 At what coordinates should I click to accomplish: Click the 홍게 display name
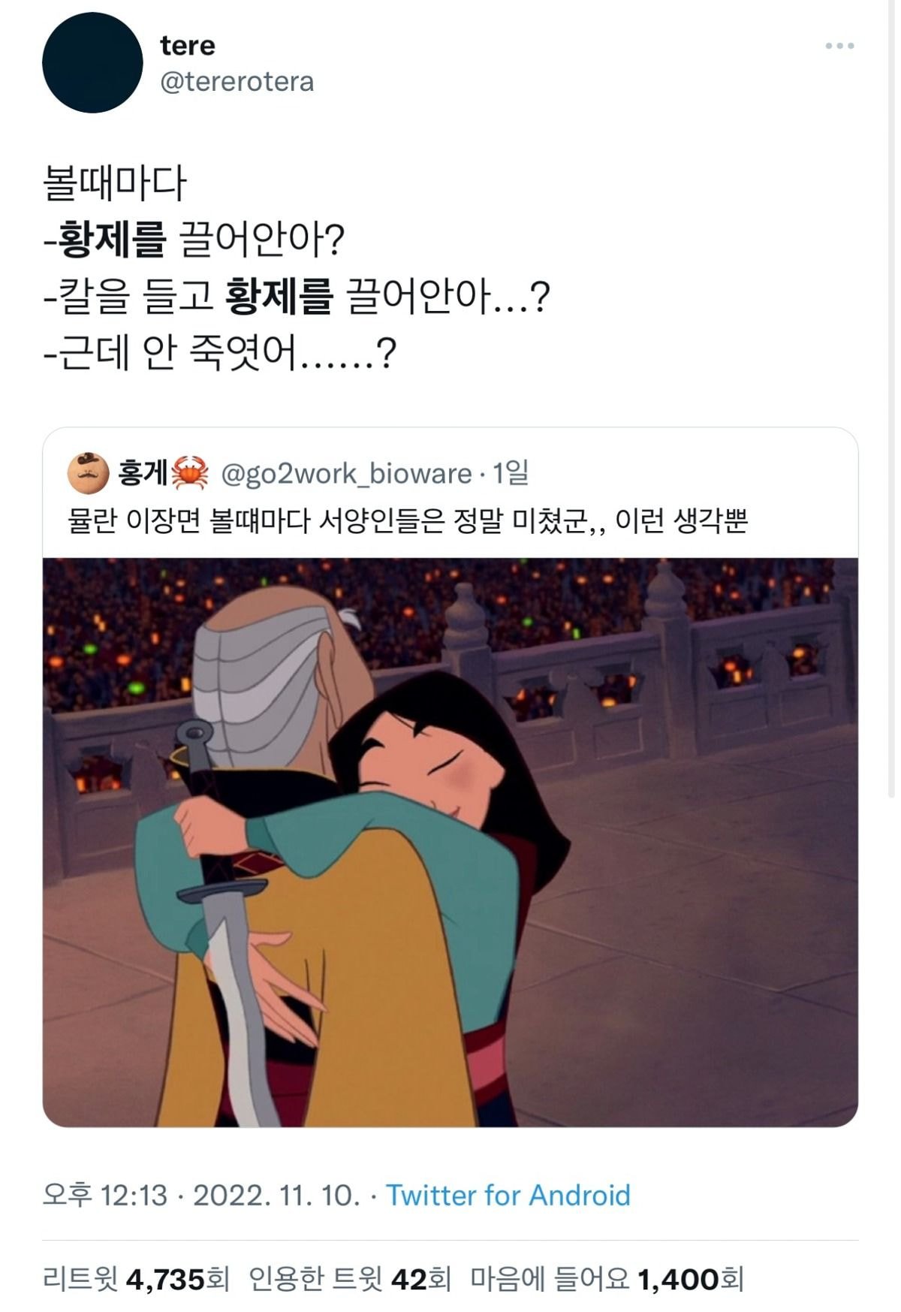click(142, 473)
